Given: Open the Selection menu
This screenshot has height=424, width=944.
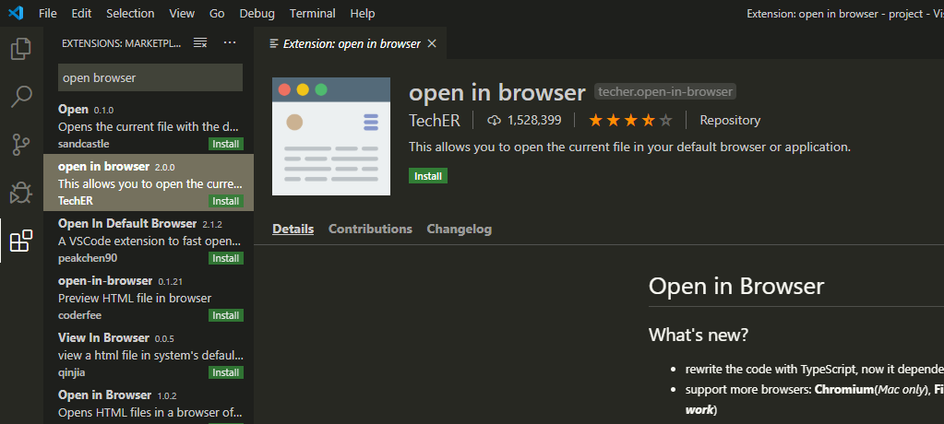Looking at the screenshot, I should [x=130, y=13].
